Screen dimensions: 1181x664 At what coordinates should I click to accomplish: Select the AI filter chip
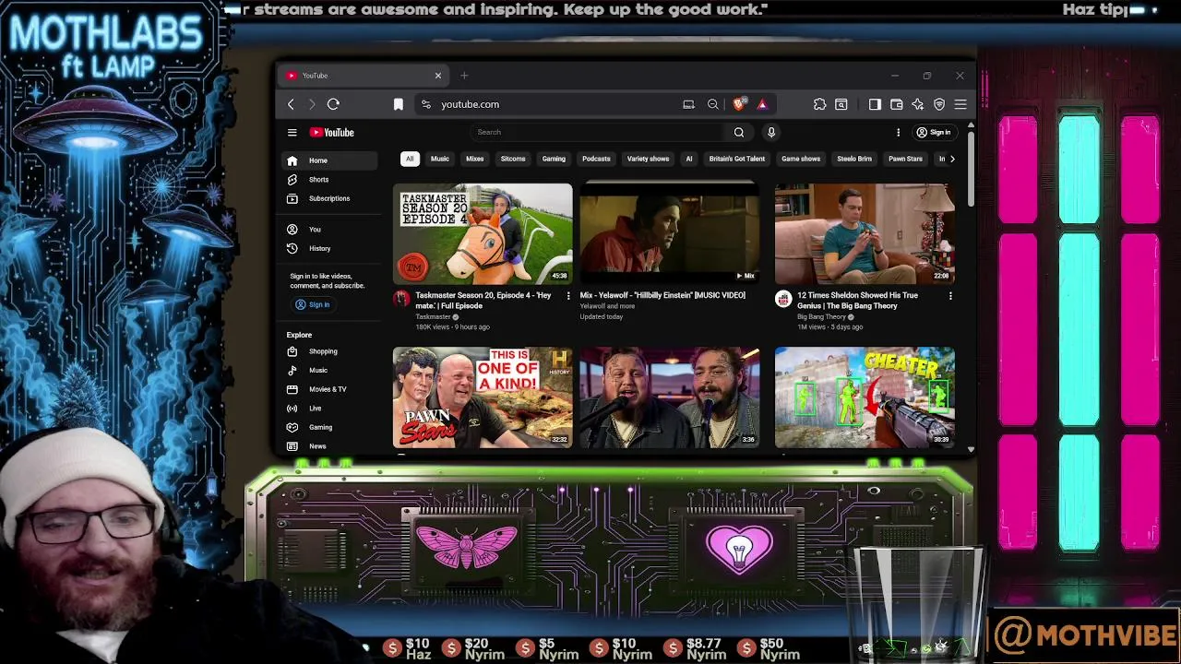pyautogui.click(x=689, y=159)
